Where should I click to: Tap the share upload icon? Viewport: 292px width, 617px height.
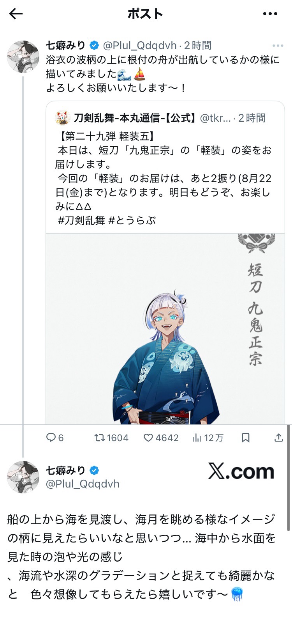(x=279, y=438)
